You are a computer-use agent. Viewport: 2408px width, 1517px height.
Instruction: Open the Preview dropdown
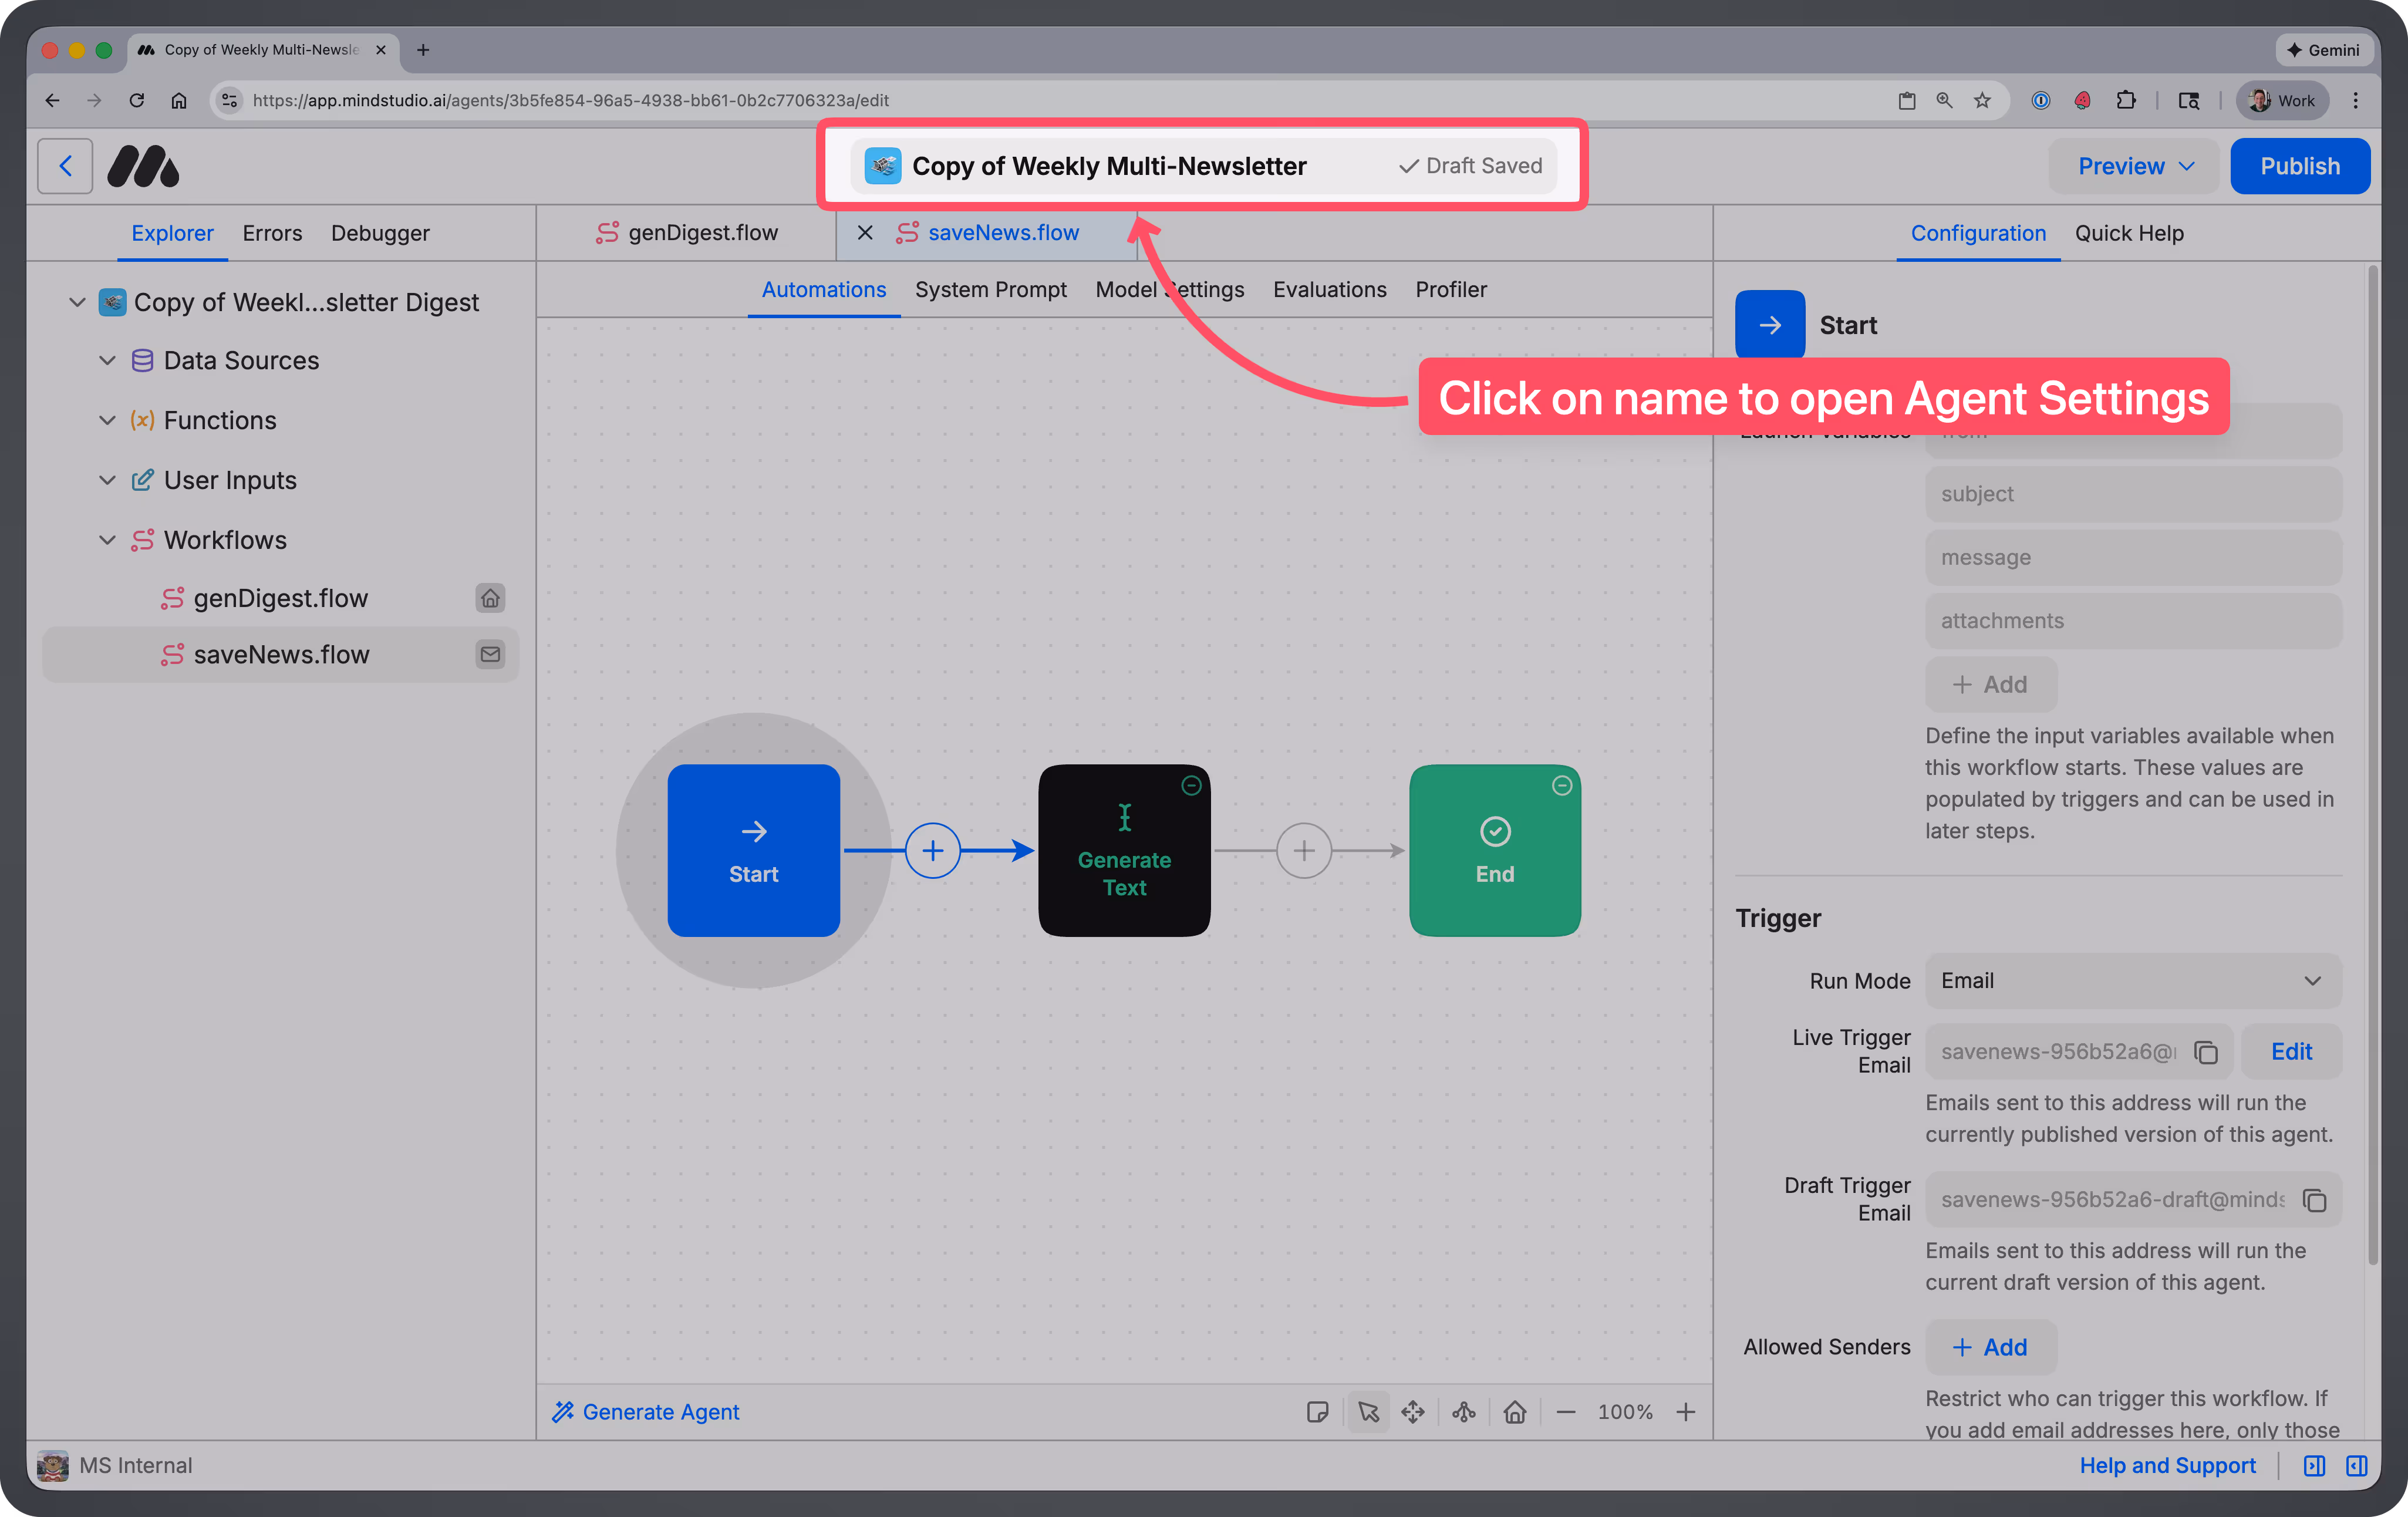[x=2133, y=166]
